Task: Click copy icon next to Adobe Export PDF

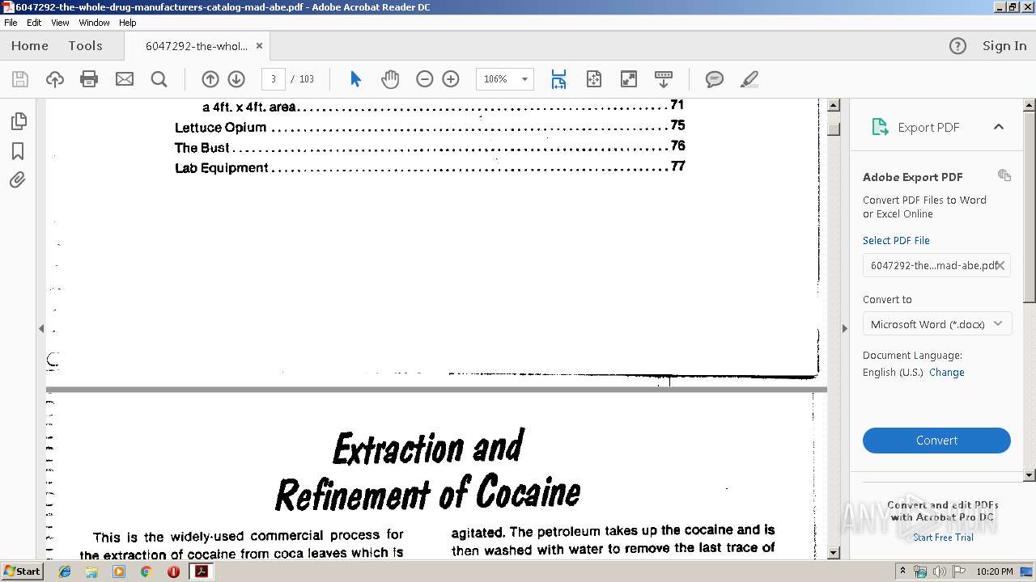Action: pyautogui.click(x=1004, y=175)
